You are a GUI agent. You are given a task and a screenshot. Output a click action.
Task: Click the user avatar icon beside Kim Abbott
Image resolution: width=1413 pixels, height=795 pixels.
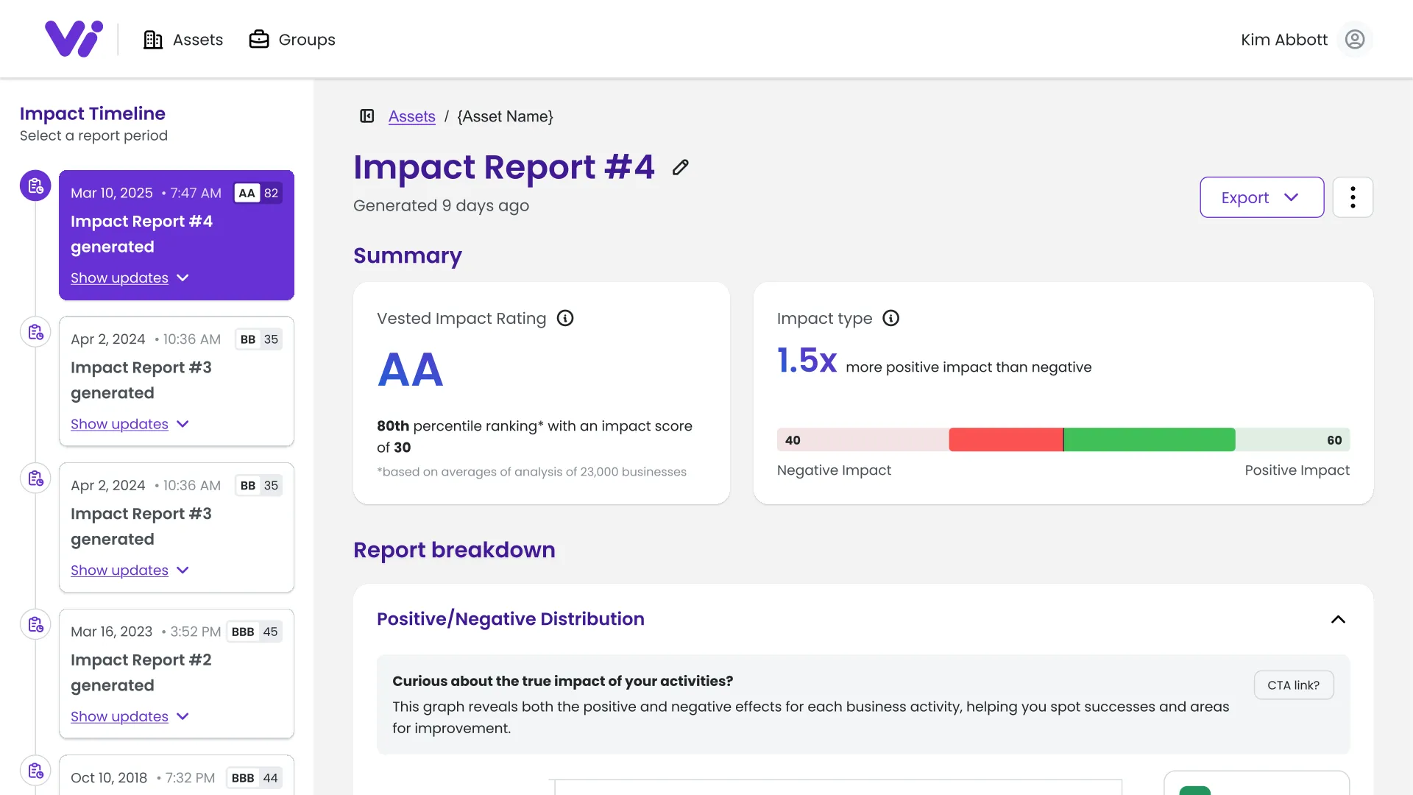1355,39
